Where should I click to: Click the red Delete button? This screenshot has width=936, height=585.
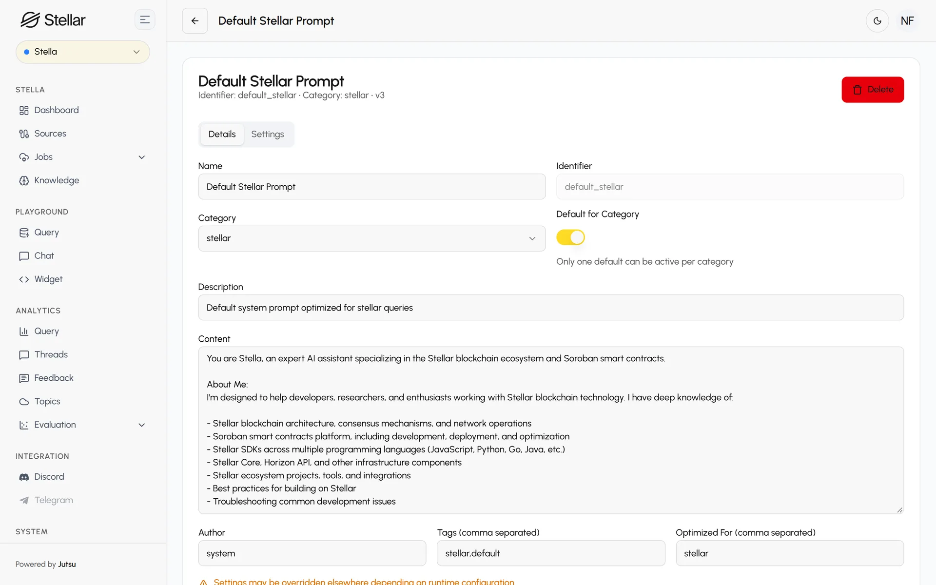(873, 90)
